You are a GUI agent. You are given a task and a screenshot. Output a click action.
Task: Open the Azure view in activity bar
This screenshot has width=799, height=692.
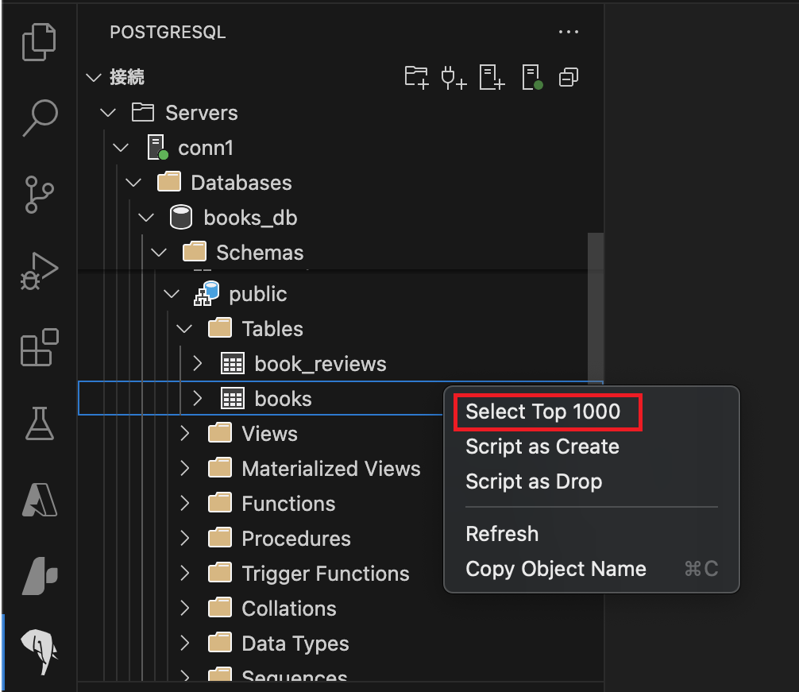[40, 500]
